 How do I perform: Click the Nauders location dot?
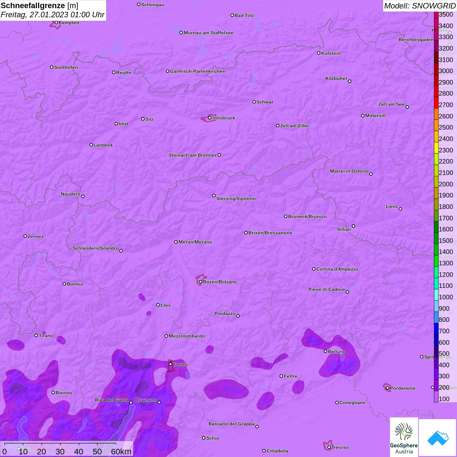tap(83, 196)
